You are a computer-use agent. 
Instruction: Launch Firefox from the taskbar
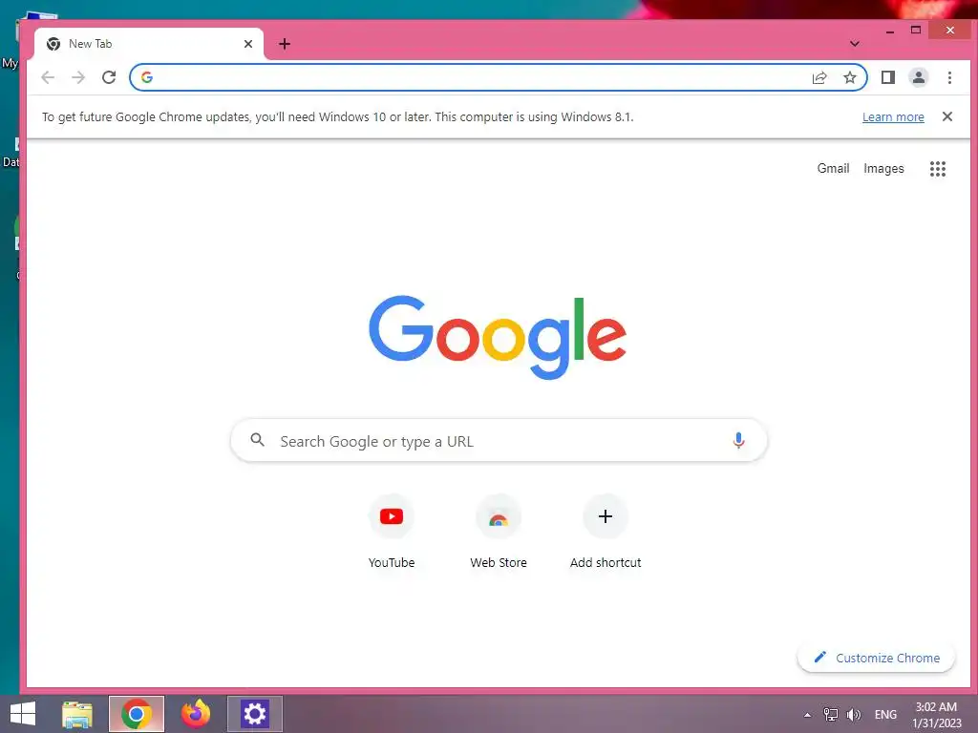pyautogui.click(x=196, y=714)
